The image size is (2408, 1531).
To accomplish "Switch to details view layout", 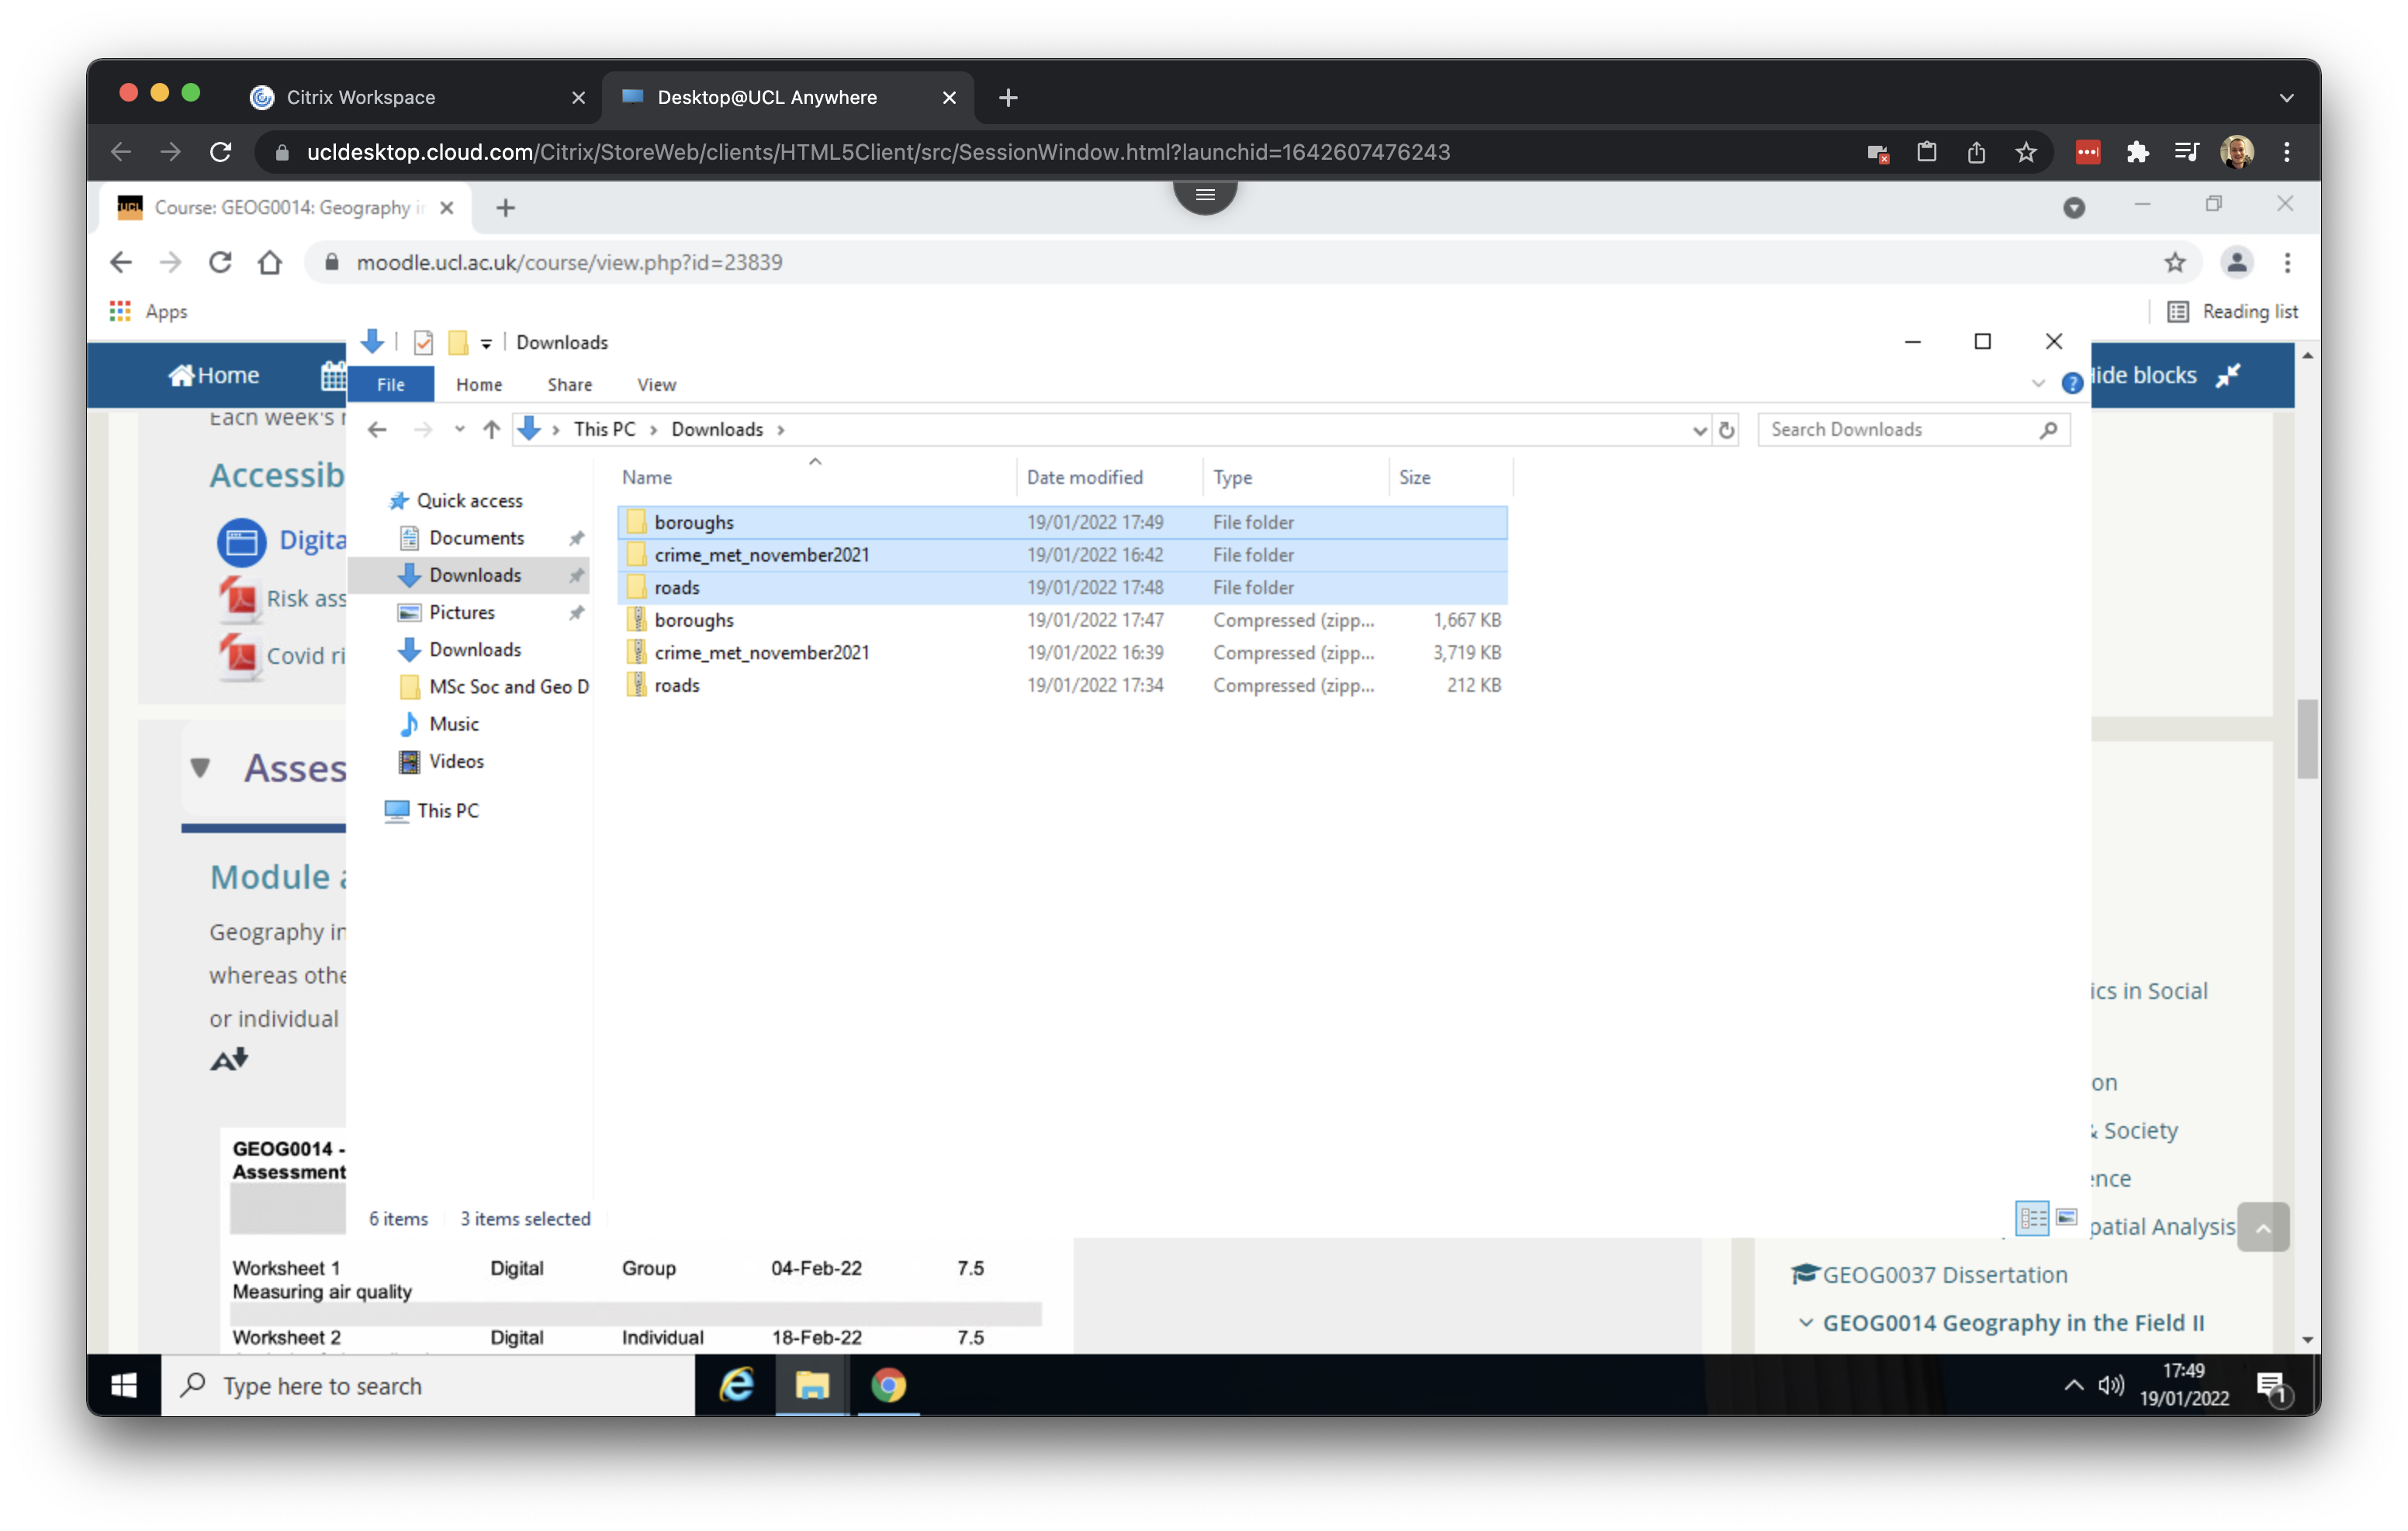I will (2032, 1218).
